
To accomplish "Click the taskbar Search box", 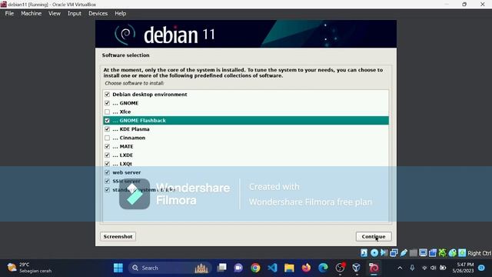I will pyautogui.click(x=169, y=268).
